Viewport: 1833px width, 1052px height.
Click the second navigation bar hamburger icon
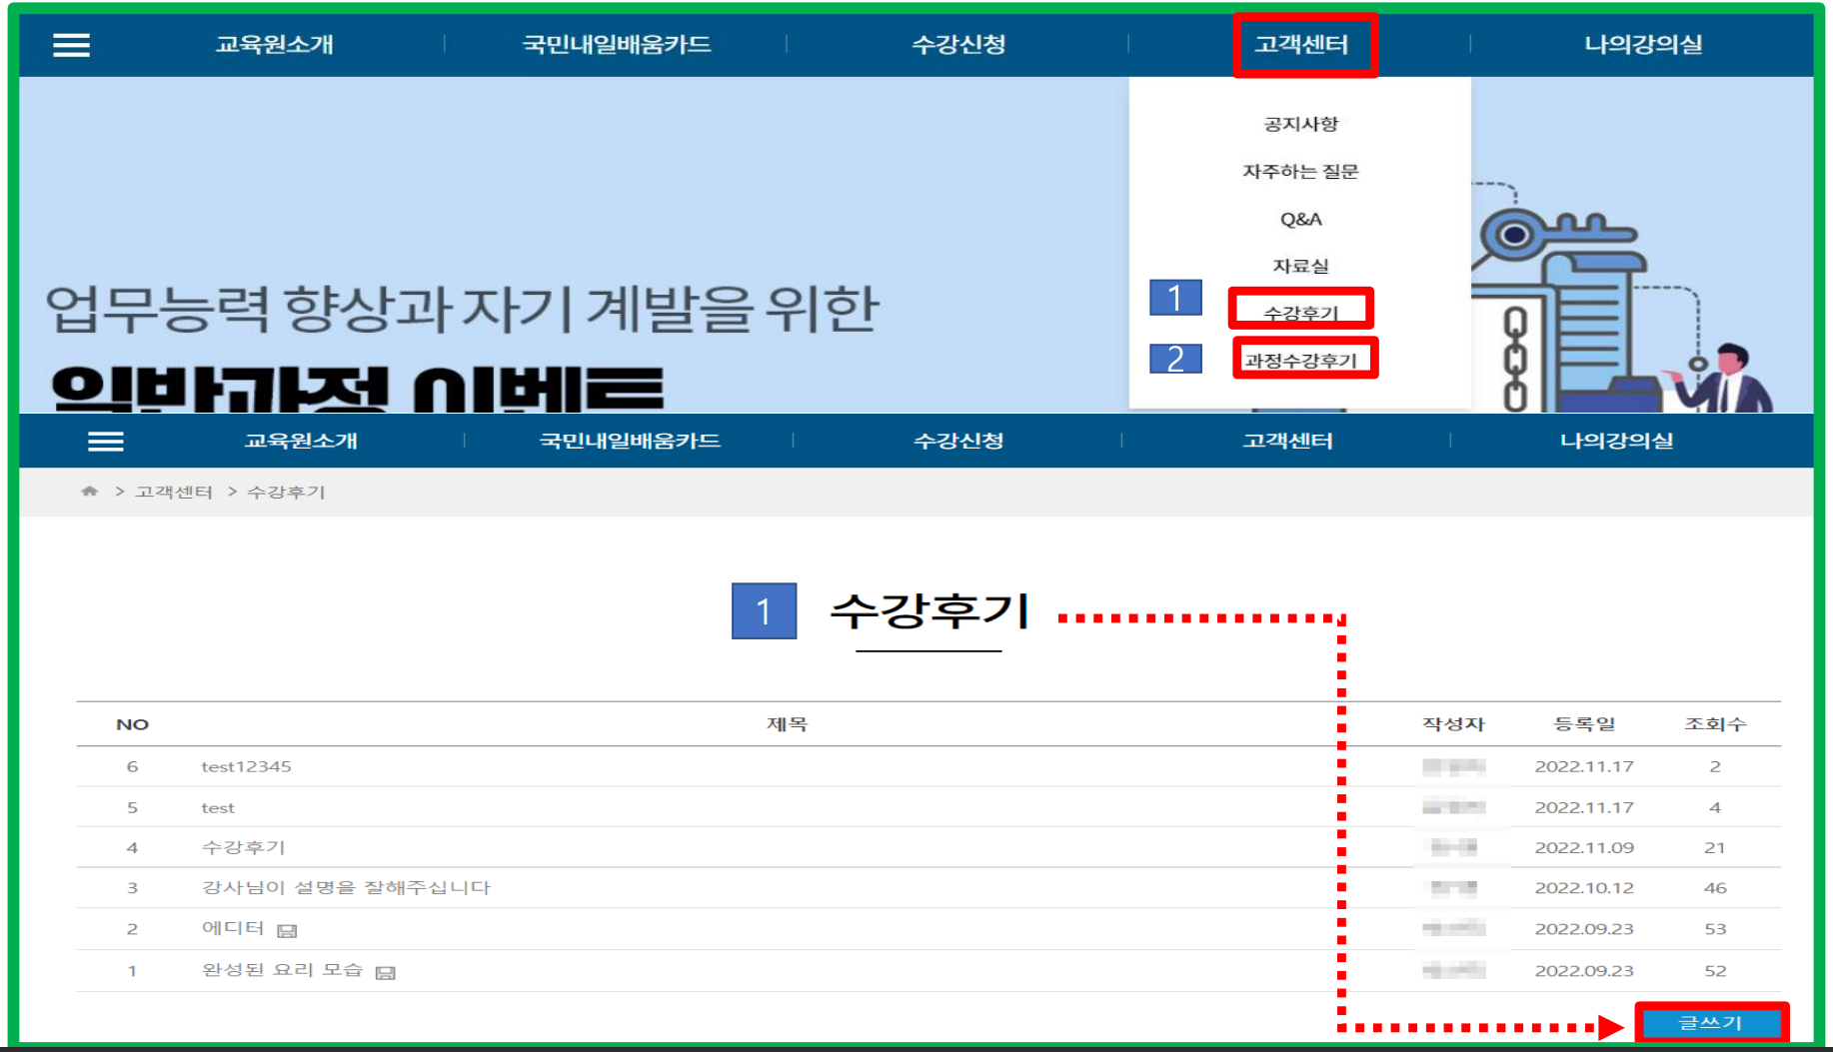(x=106, y=442)
